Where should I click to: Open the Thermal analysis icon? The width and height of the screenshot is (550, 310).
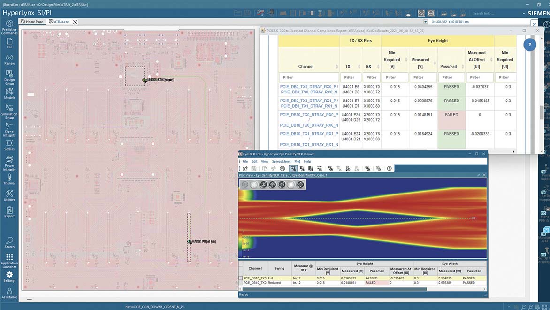coord(9,179)
